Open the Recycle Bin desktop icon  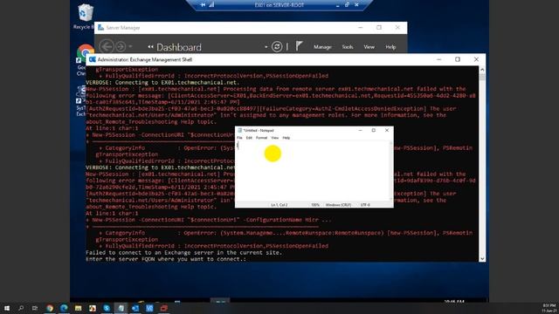[85, 17]
